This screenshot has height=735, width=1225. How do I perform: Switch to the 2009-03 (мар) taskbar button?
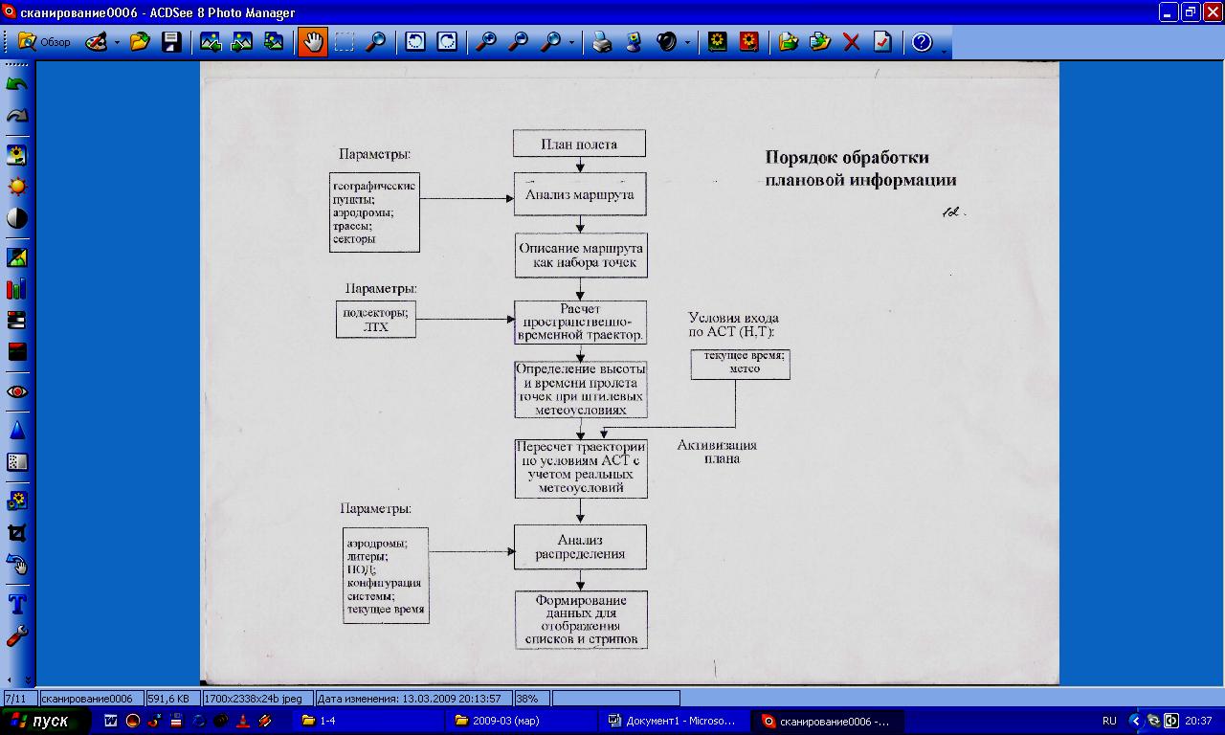coord(523,722)
